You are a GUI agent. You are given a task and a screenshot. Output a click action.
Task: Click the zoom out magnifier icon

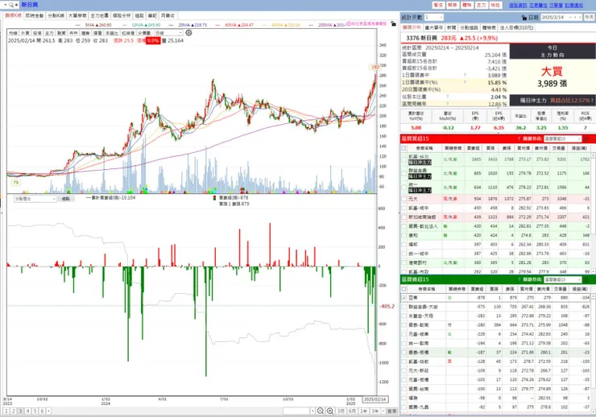coord(321,411)
